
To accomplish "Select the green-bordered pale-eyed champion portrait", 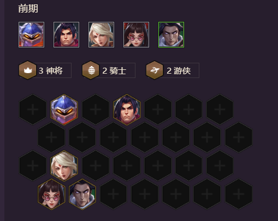I will coord(171,34).
